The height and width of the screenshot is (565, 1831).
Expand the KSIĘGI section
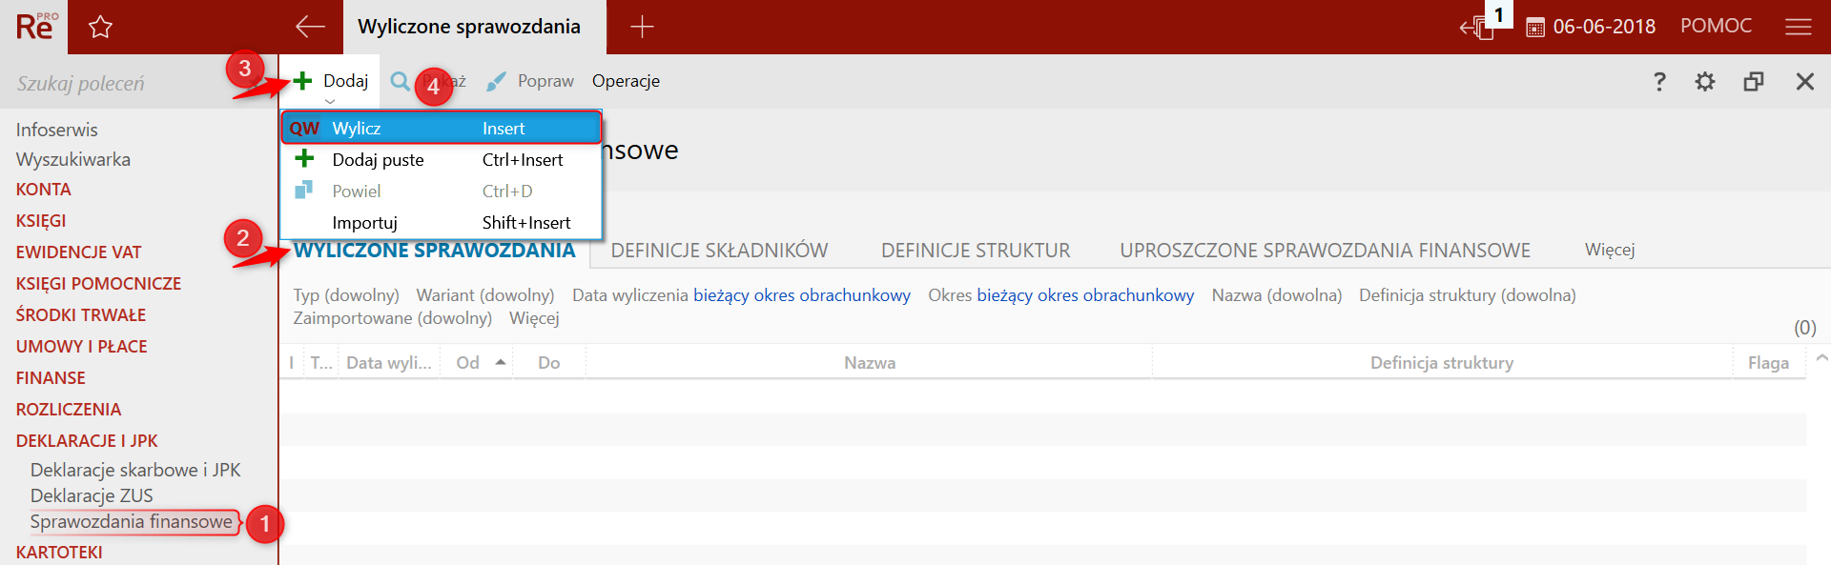point(41,221)
